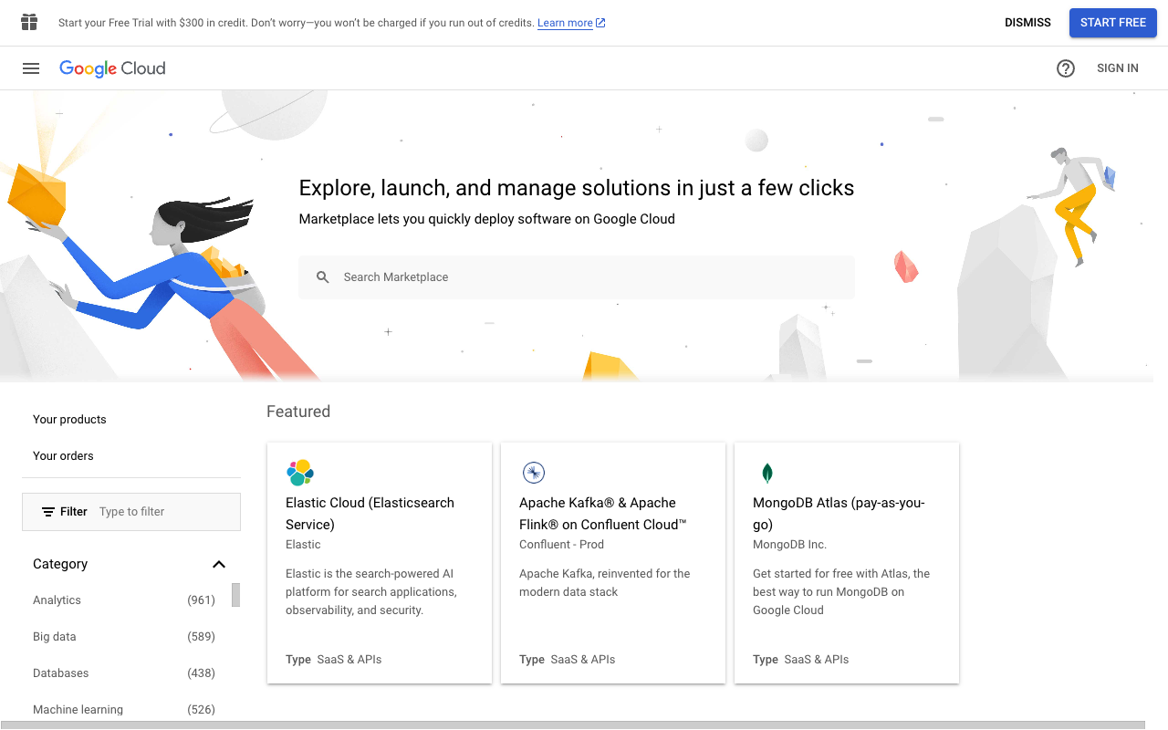Click the Elastic Cloud logo icon
This screenshot has width=1168, height=730.
click(x=300, y=473)
